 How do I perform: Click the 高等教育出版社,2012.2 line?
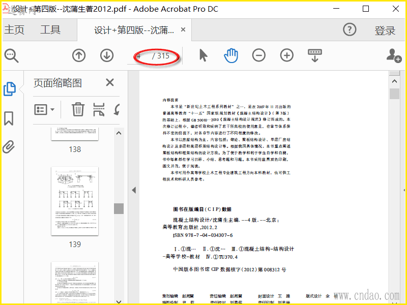click(190, 227)
